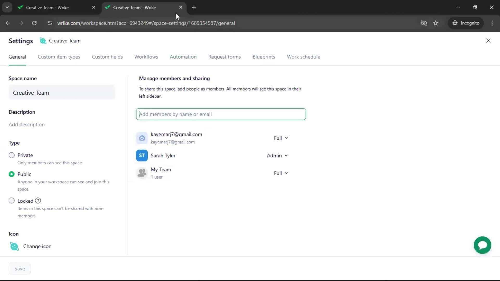Image resolution: width=500 pixels, height=281 pixels.
Task: Click the Change icon link
Action: [x=37, y=246]
